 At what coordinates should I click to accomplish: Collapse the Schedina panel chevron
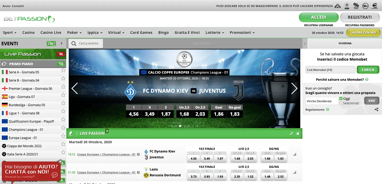coord(305,43)
